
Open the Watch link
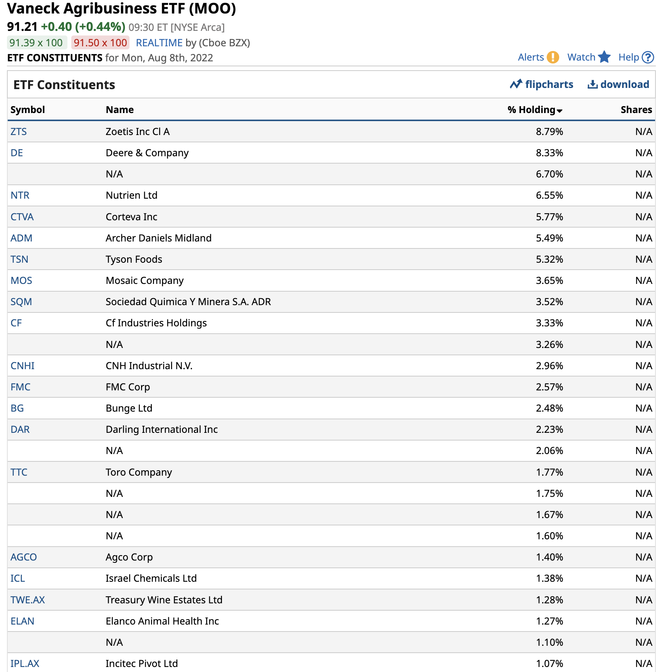[x=581, y=57]
